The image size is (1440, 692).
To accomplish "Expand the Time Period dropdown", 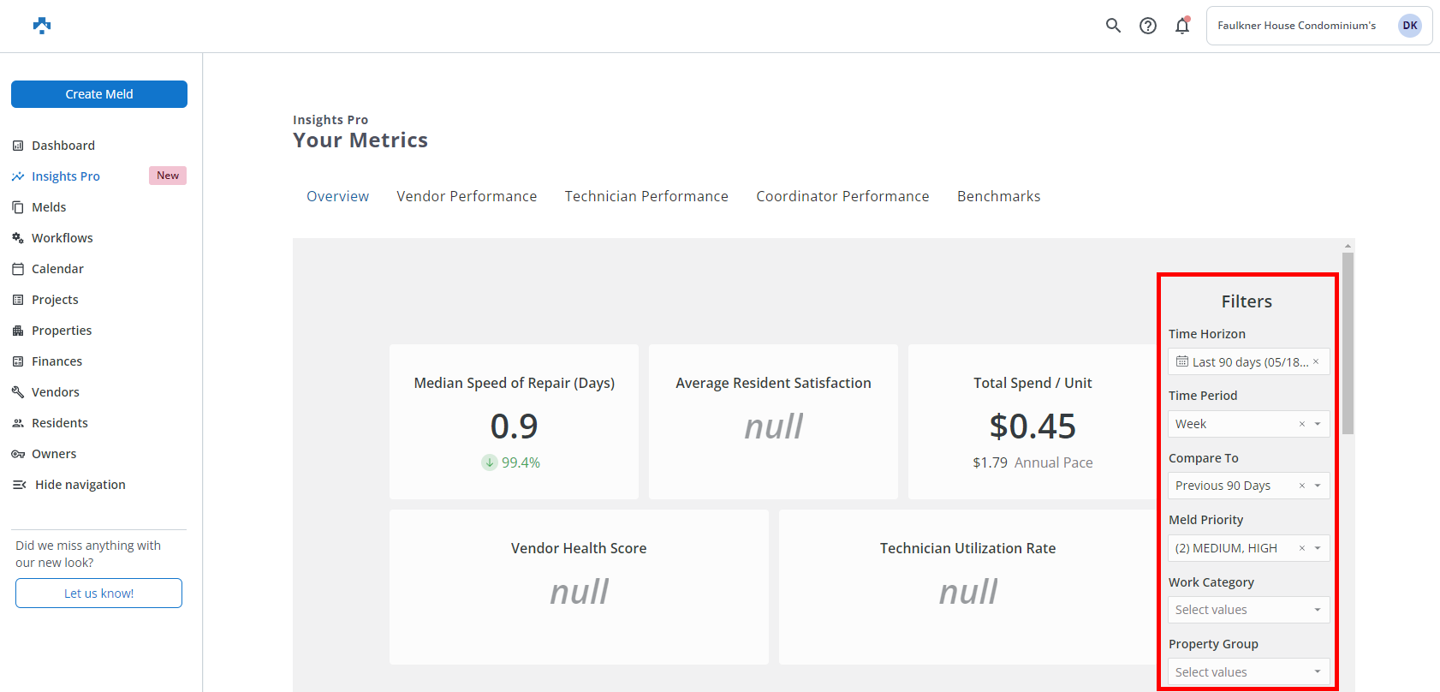I will click(1318, 424).
